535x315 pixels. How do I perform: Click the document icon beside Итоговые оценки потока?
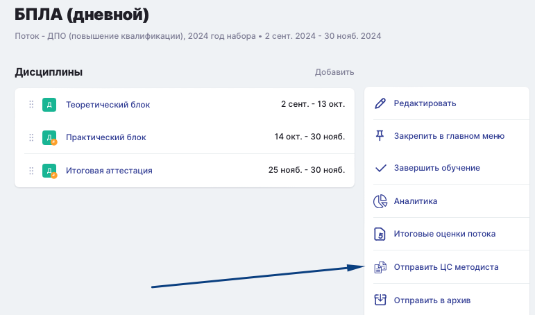380,234
